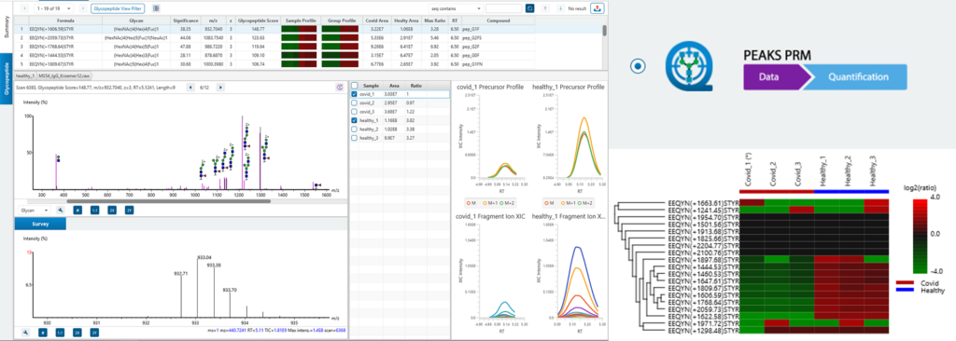Image resolution: width=956 pixels, height=341 pixels.
Task: Select the Survey tab
Action: pyautogui.click(x=41, y=224)
